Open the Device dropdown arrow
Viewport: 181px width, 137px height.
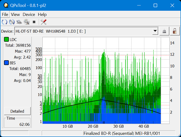pyautogui.click(x=155, y=31)
